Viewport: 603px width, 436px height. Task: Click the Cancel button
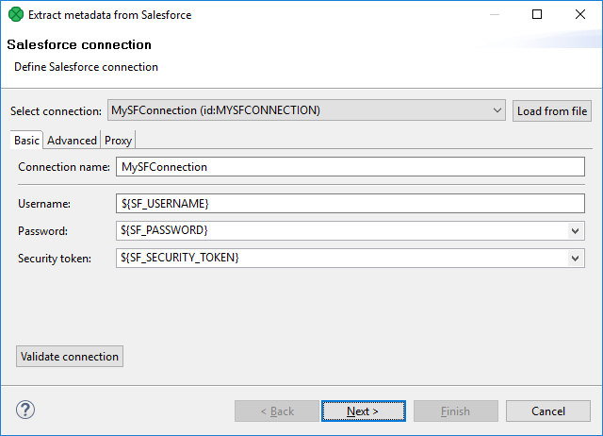(x=547, y=411)
